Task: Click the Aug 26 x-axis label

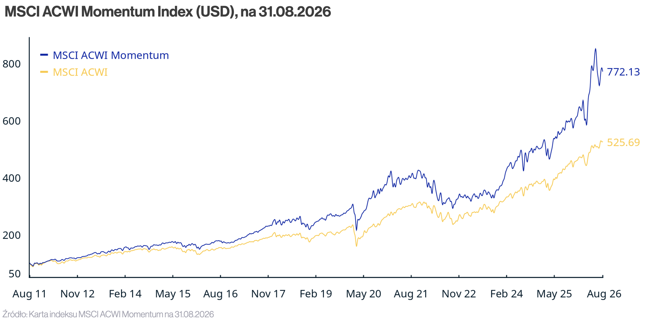Action: (604, 294)
